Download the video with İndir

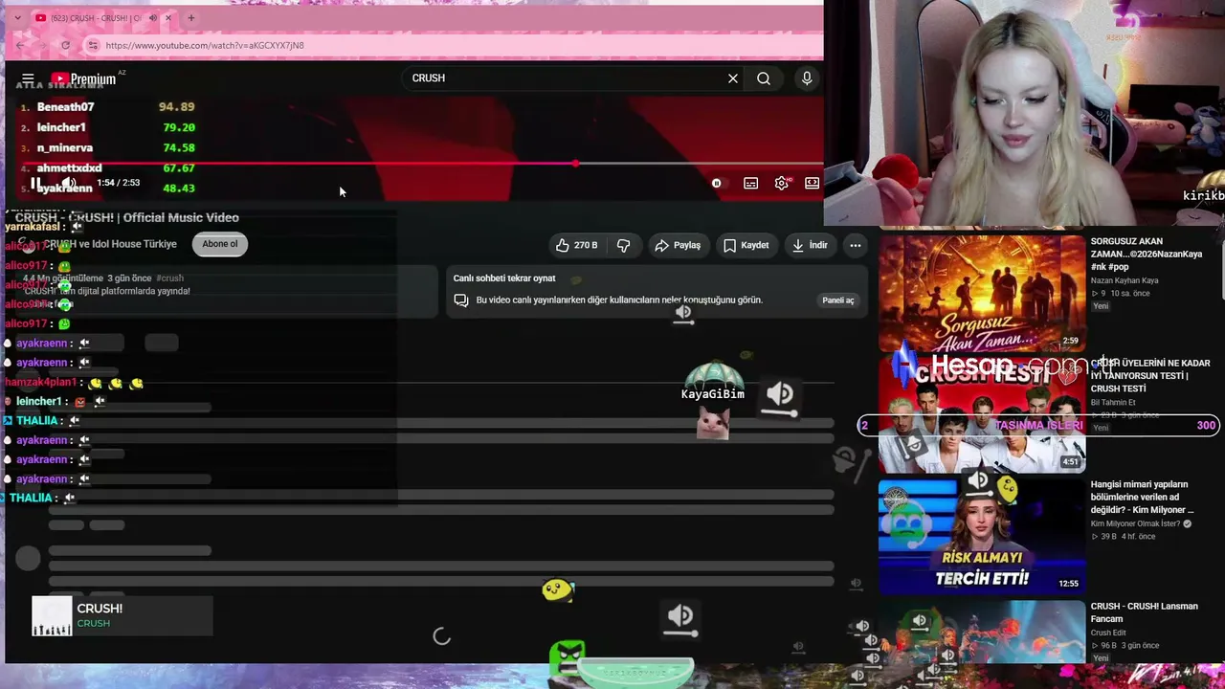(810, 245)
